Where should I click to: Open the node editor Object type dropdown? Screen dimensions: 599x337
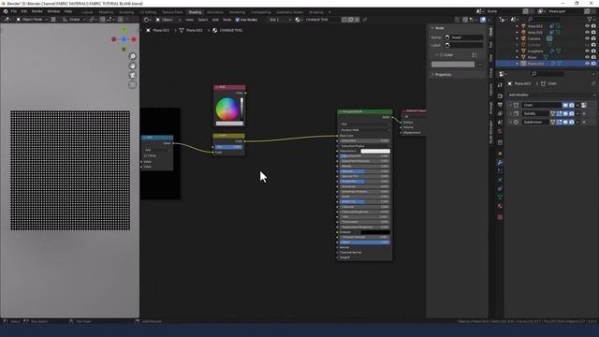(168, 20)
